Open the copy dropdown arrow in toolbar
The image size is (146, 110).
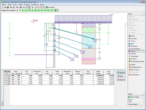[x=19, y=7]
